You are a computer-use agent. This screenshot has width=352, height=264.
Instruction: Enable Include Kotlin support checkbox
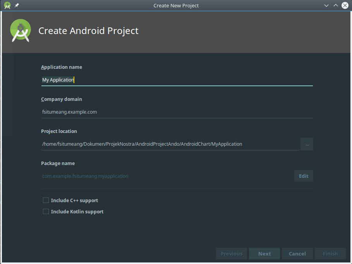coord(46,211)
